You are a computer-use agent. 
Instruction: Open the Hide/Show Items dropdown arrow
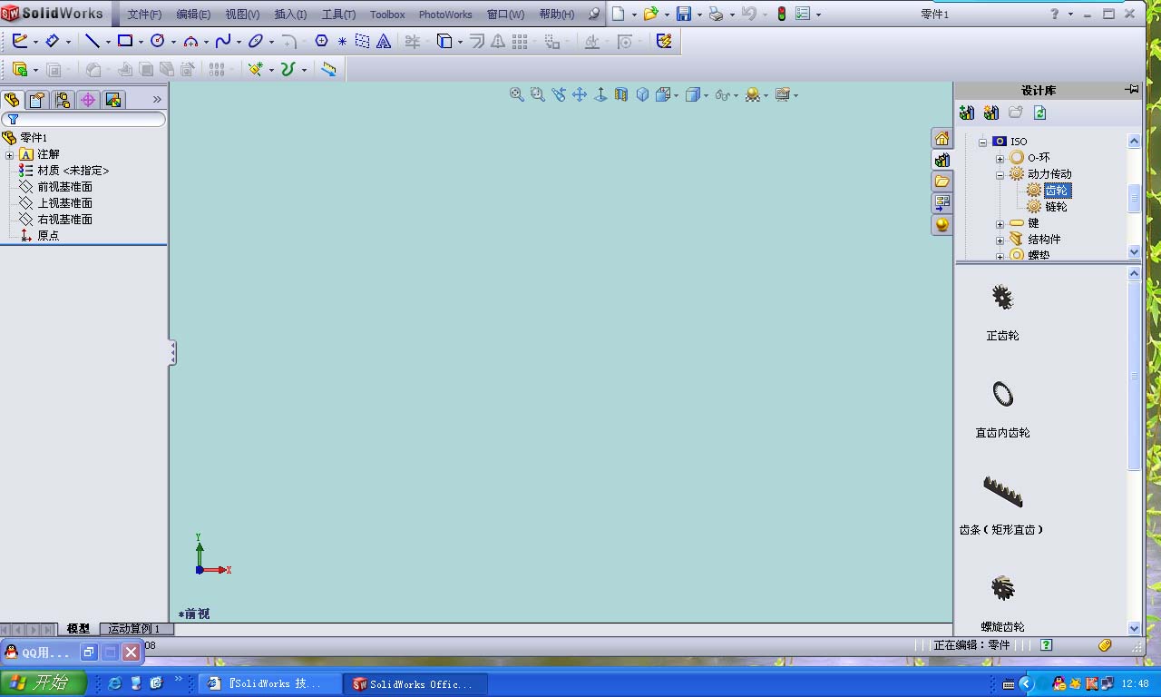[735, 94]
